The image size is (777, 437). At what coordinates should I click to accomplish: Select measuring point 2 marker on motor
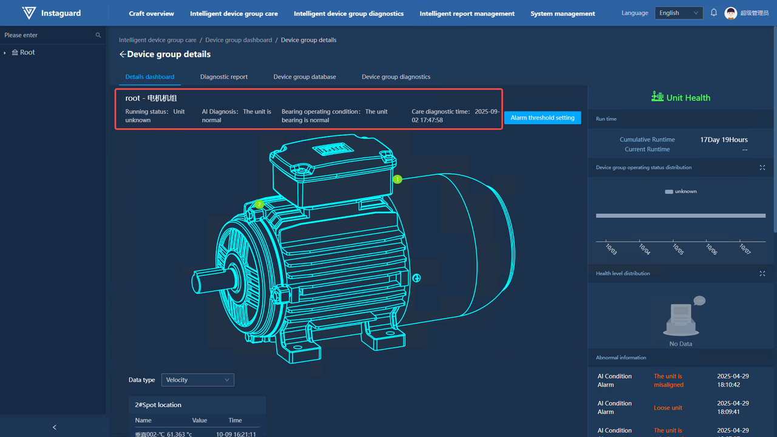(x=259, y=205)
